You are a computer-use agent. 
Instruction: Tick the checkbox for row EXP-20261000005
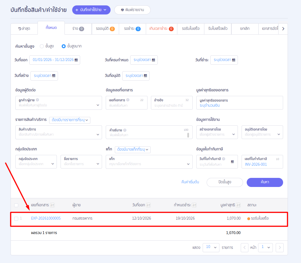[x=16, y=218]
